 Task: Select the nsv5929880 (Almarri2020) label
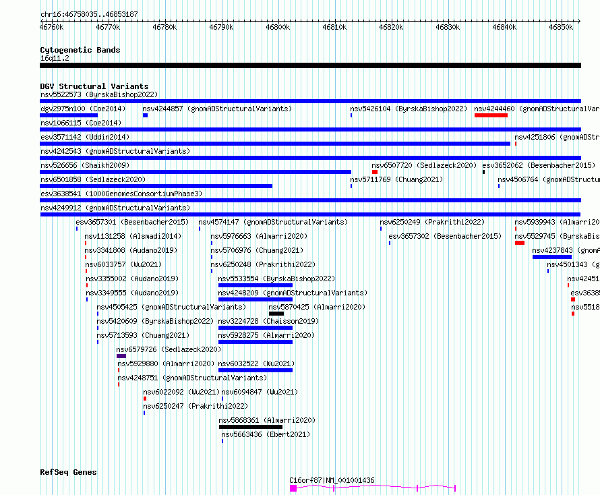tap(166, 363)
